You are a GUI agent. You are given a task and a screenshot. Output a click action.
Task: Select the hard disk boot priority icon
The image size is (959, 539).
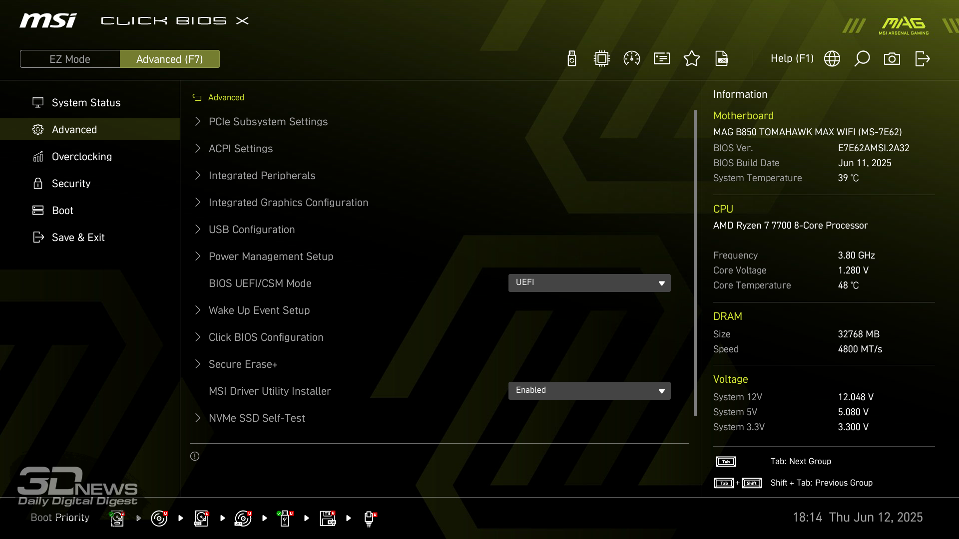117,518
